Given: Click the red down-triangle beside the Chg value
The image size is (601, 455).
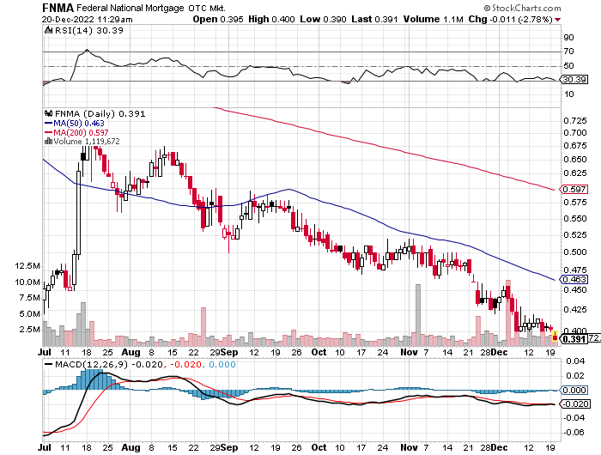Looking at the screenshot, I should 558,20.
